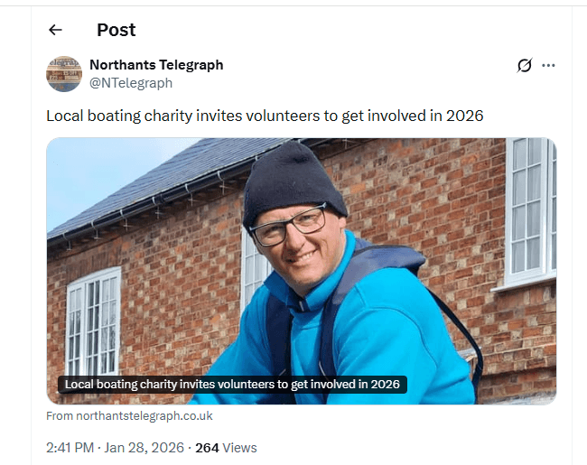Click the post text about boating charity

point(265,116)
